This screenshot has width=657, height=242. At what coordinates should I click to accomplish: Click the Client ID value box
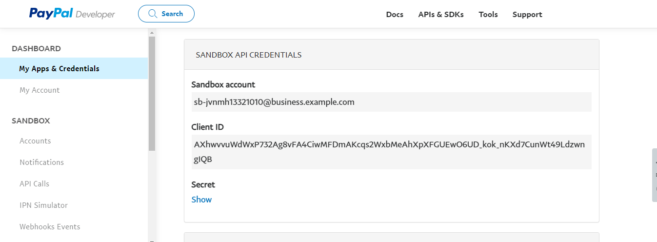point(391,152)
